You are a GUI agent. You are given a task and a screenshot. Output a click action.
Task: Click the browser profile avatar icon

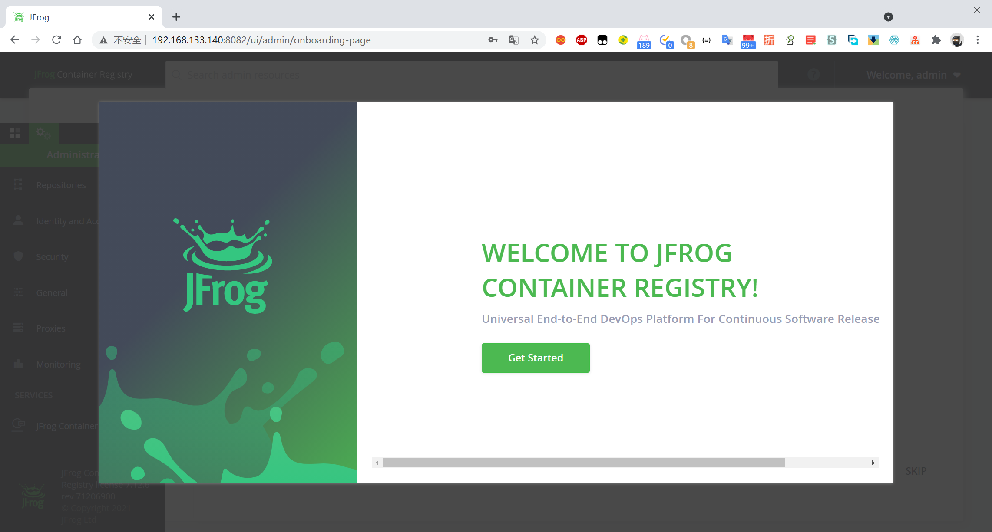[x=957, y=40]
